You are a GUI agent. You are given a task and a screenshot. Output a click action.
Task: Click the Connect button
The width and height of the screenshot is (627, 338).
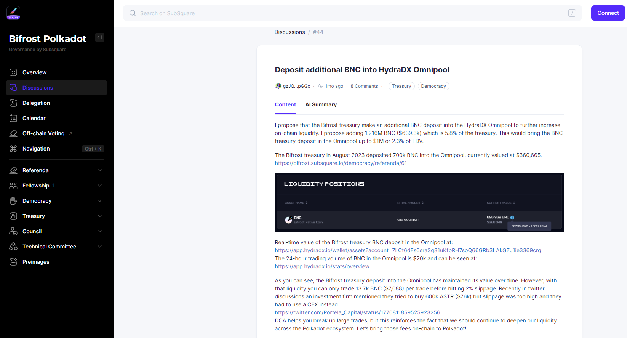tap(608, 13)
